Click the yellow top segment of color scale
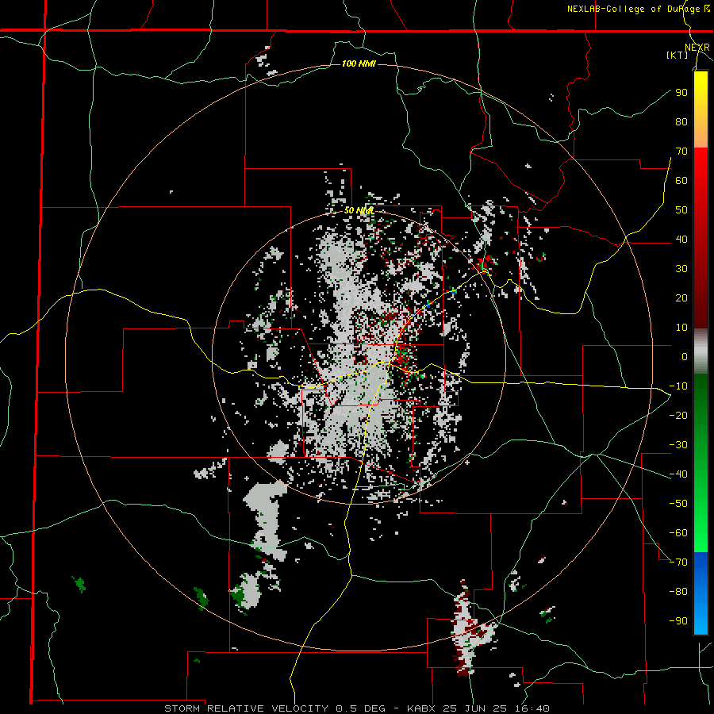Viewport: 714px width, 714px height. coord(701,109)
